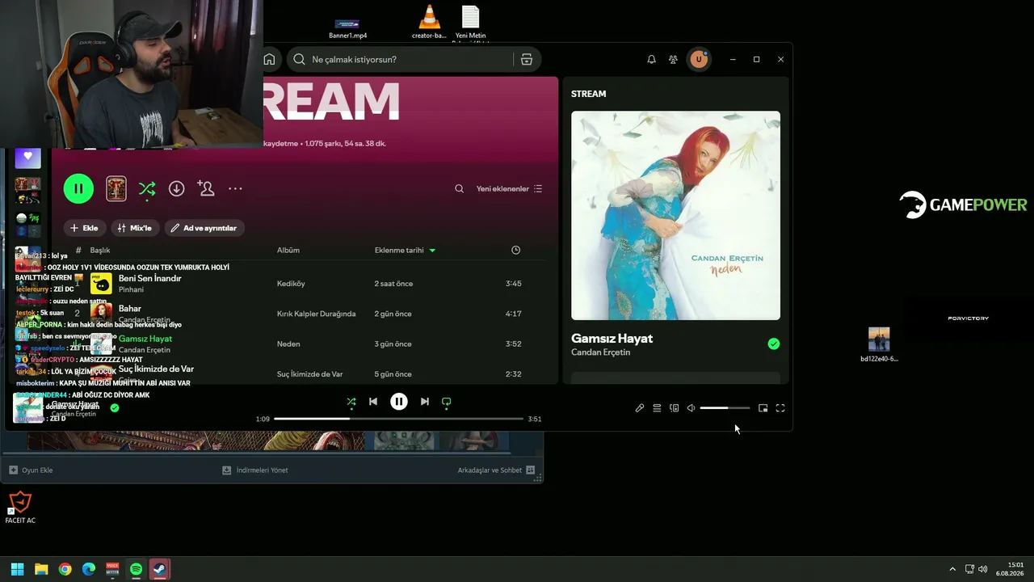The width and height of the screenshot is (1034, 582).
Task: Open the lyrics microphone icon
Action: coord(640,408)
